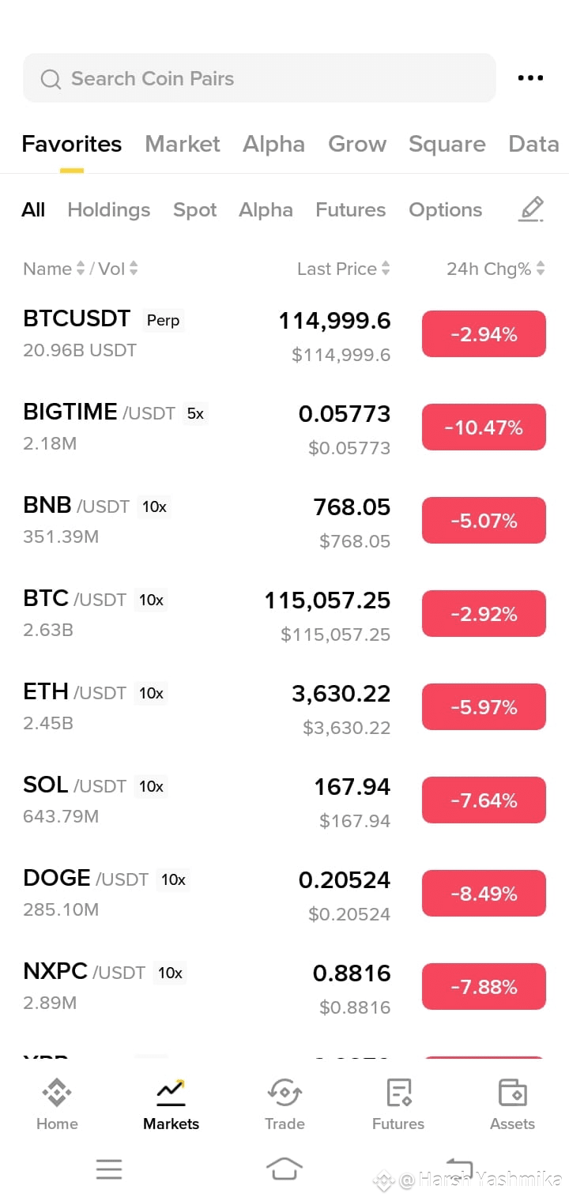Tap the edit favorites pencil icon
The height and width of the screenshot is (1201, 569).
[x=531, y=209]
